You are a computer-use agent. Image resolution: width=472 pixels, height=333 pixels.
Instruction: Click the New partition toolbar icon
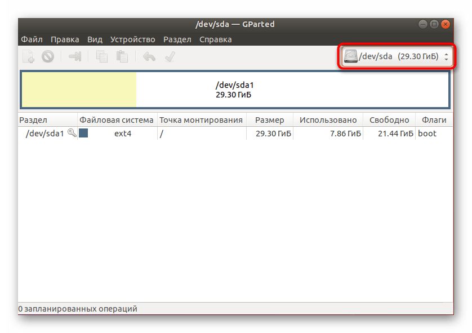click(29, 56)
